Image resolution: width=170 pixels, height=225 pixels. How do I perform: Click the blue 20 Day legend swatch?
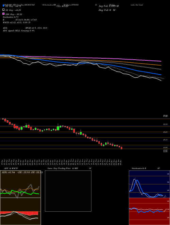[3, 5]
